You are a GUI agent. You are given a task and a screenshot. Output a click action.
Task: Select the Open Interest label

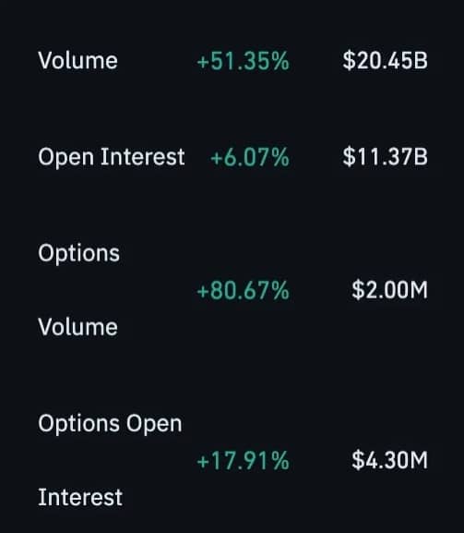coord(112,157)
